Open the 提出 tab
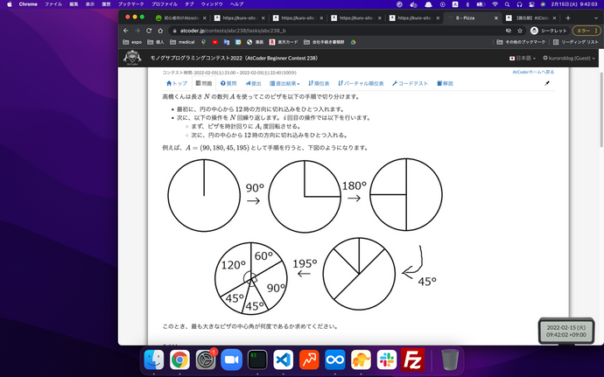604x377 pixels. pyautogui.click(x=254, y=83)
